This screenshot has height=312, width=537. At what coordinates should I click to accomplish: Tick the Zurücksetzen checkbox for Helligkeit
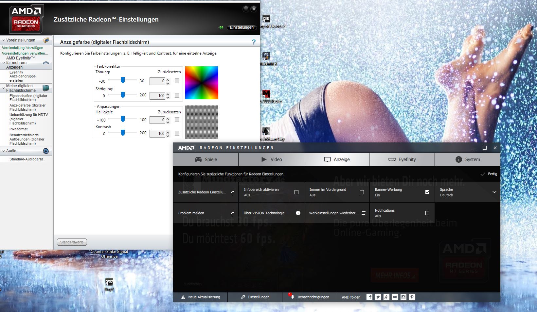coord(177,120)
